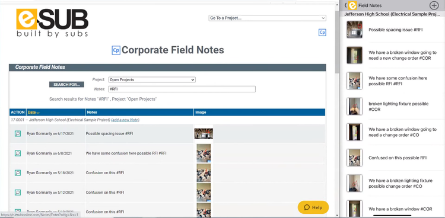Image resolution: width=445 pixels, height=218 pixels.
Task: Click the Notes column header
Action: pos(92,113)
